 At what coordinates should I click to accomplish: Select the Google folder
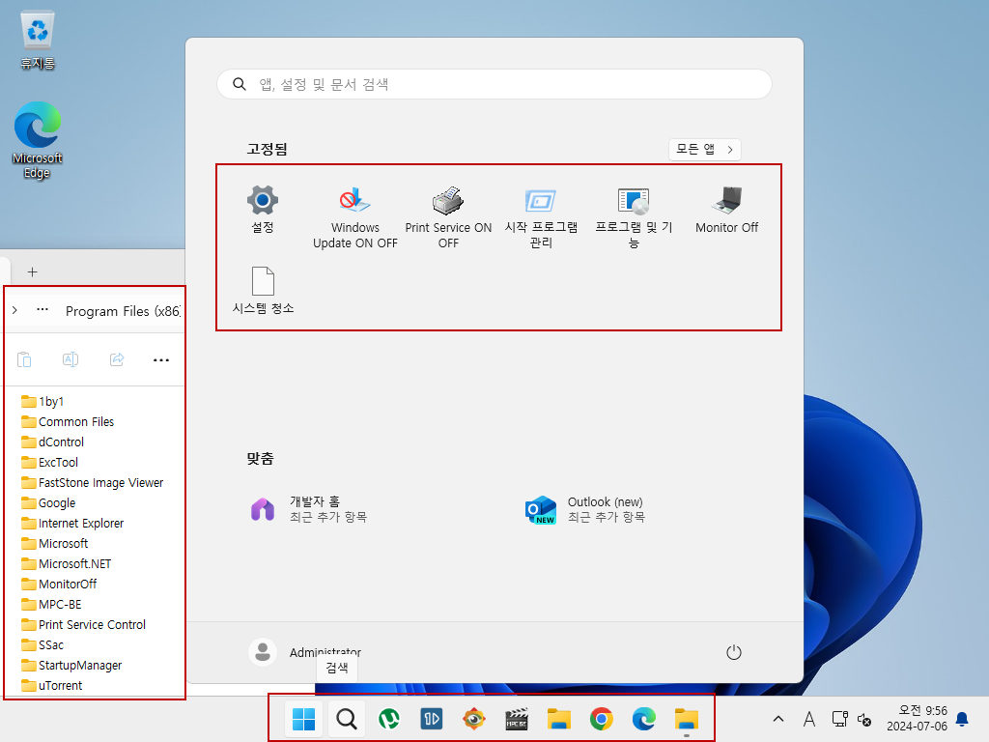(48, 502)
